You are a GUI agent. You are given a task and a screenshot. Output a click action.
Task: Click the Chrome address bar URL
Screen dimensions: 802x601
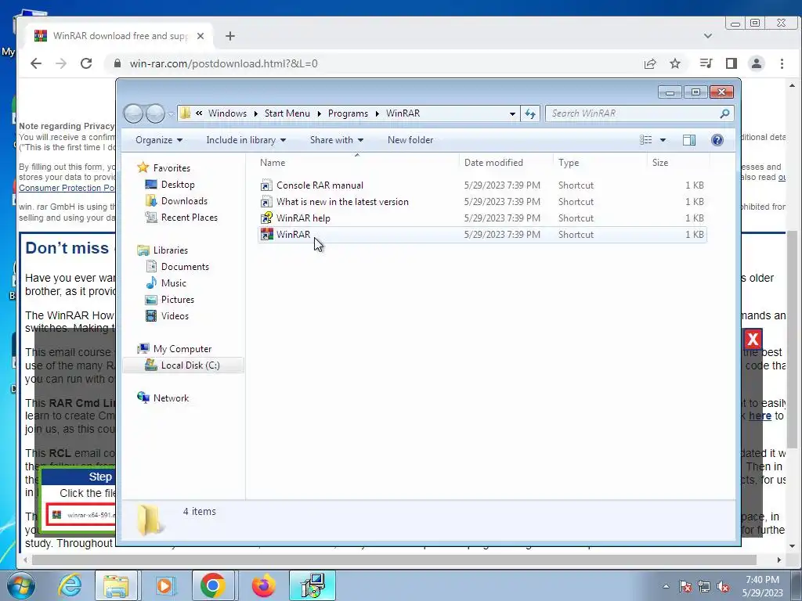(x=223, y=63)
